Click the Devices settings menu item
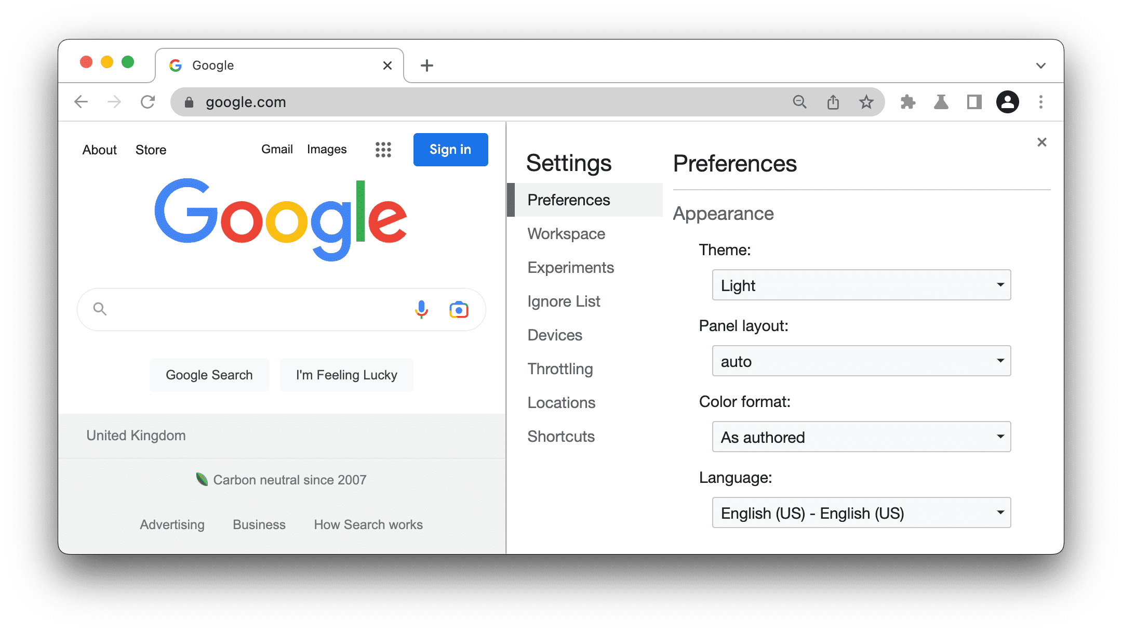This screenshot has width=1122, height=631. pos(554,335)
